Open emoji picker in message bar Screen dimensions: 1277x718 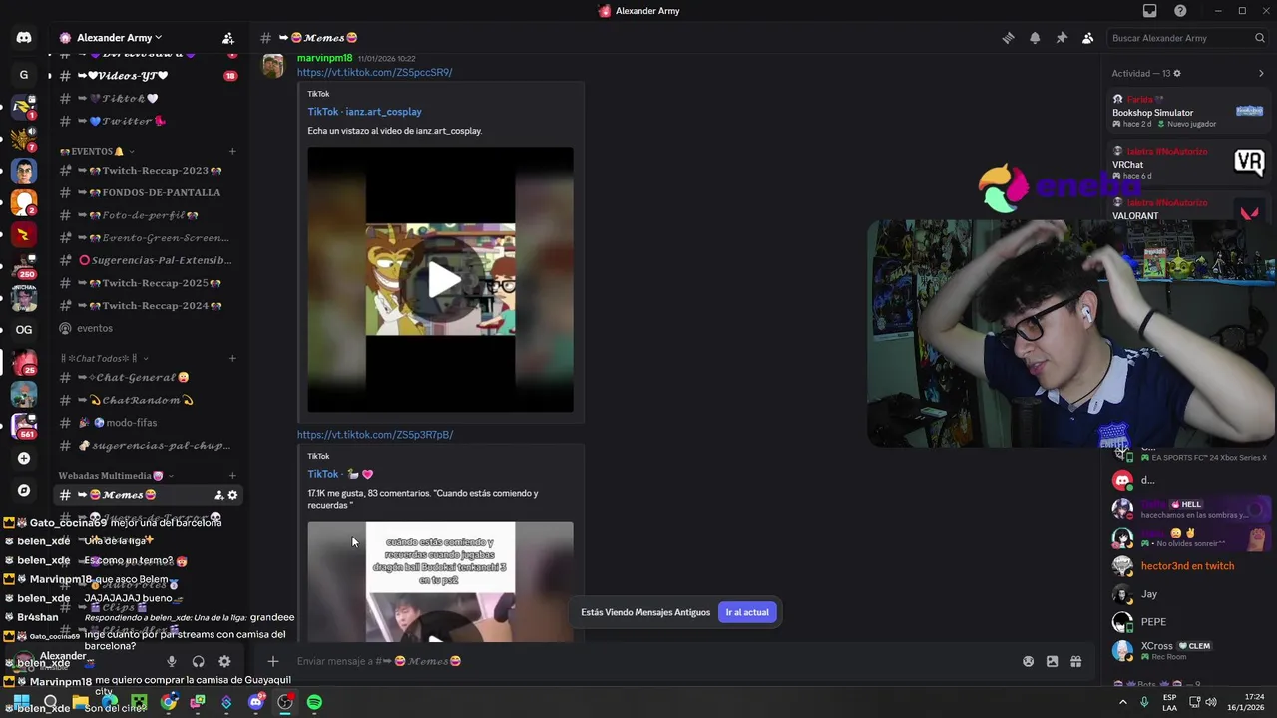[1028, 661]
